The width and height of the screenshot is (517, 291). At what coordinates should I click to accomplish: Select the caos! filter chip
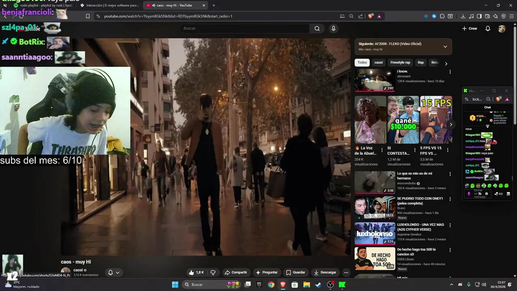pyautogui.click(x=378, y=63)
